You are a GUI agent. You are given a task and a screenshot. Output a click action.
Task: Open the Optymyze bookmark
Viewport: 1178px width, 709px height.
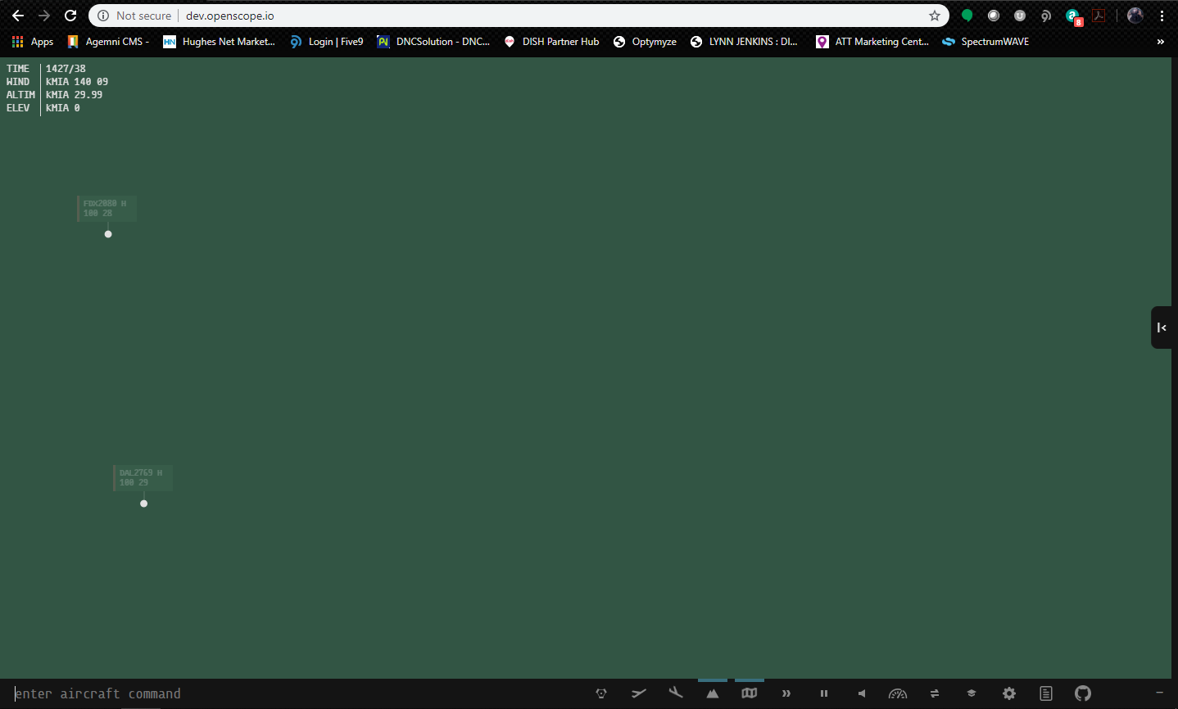[x=645, y=42]
